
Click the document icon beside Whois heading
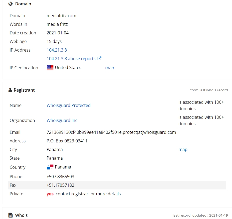pyautogui.click(x=10, y=215)
